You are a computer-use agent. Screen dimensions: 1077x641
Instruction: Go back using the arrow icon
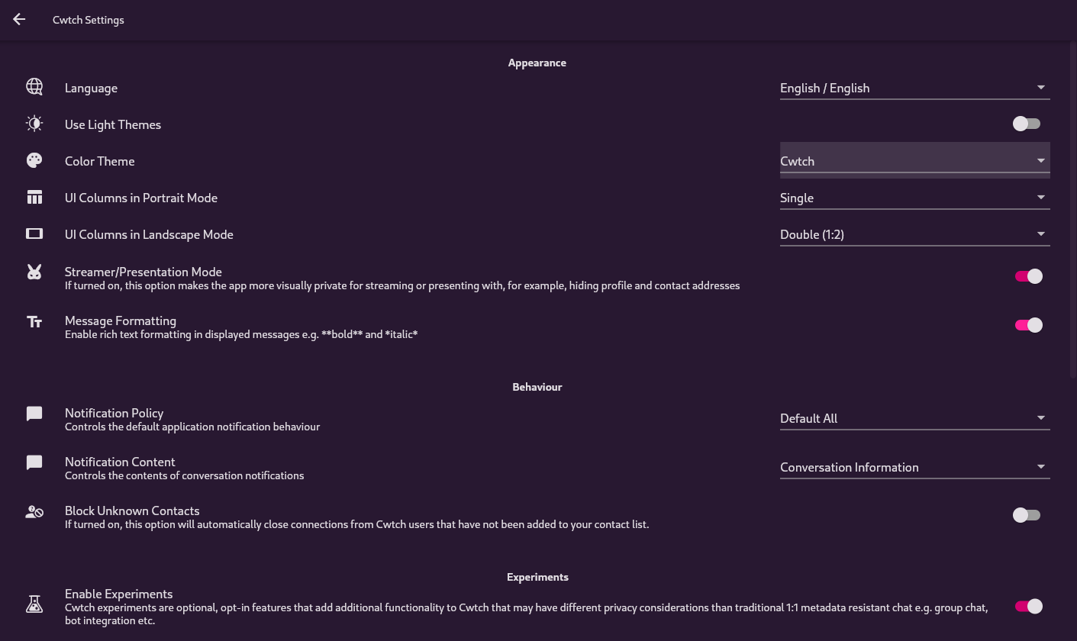pos(19,20)
